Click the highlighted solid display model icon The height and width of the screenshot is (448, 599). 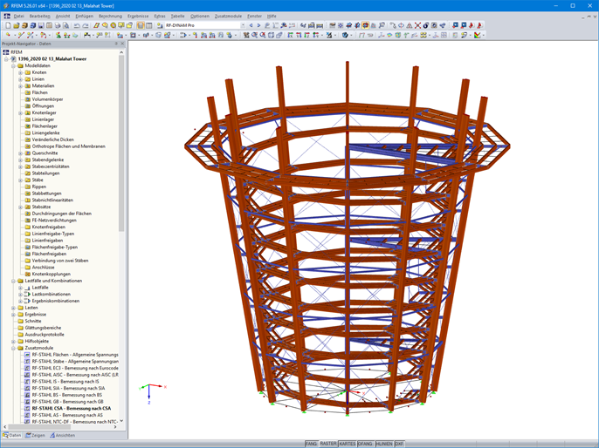point(365,25)
